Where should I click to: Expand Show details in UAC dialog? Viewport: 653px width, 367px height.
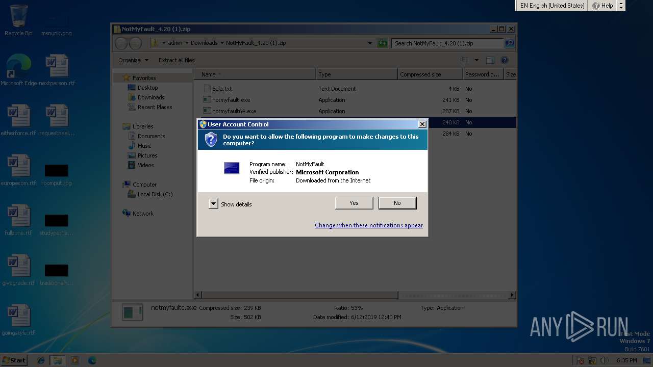point(231,204)
